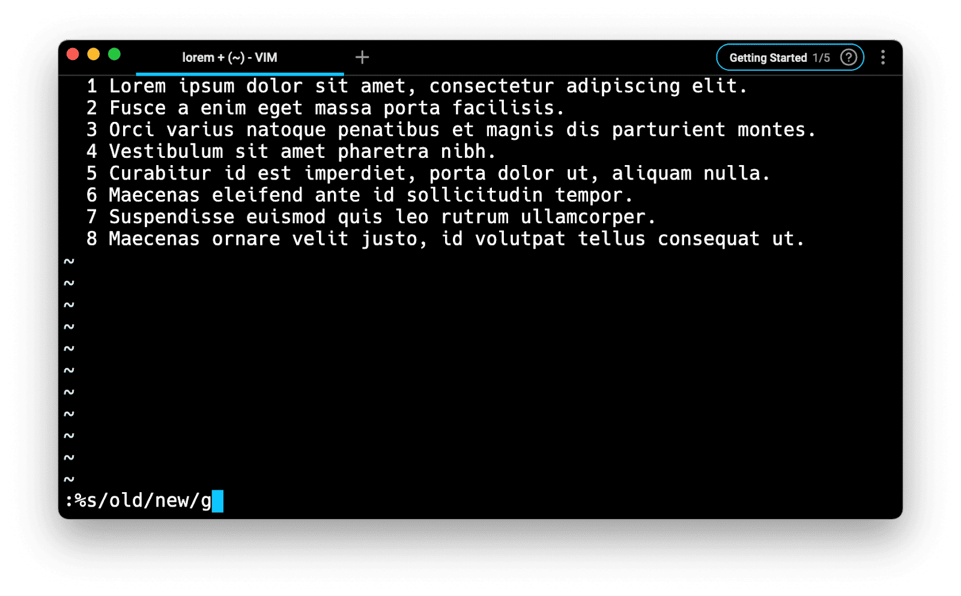Click the 1/5 progress counter

[x=821, y=58]
